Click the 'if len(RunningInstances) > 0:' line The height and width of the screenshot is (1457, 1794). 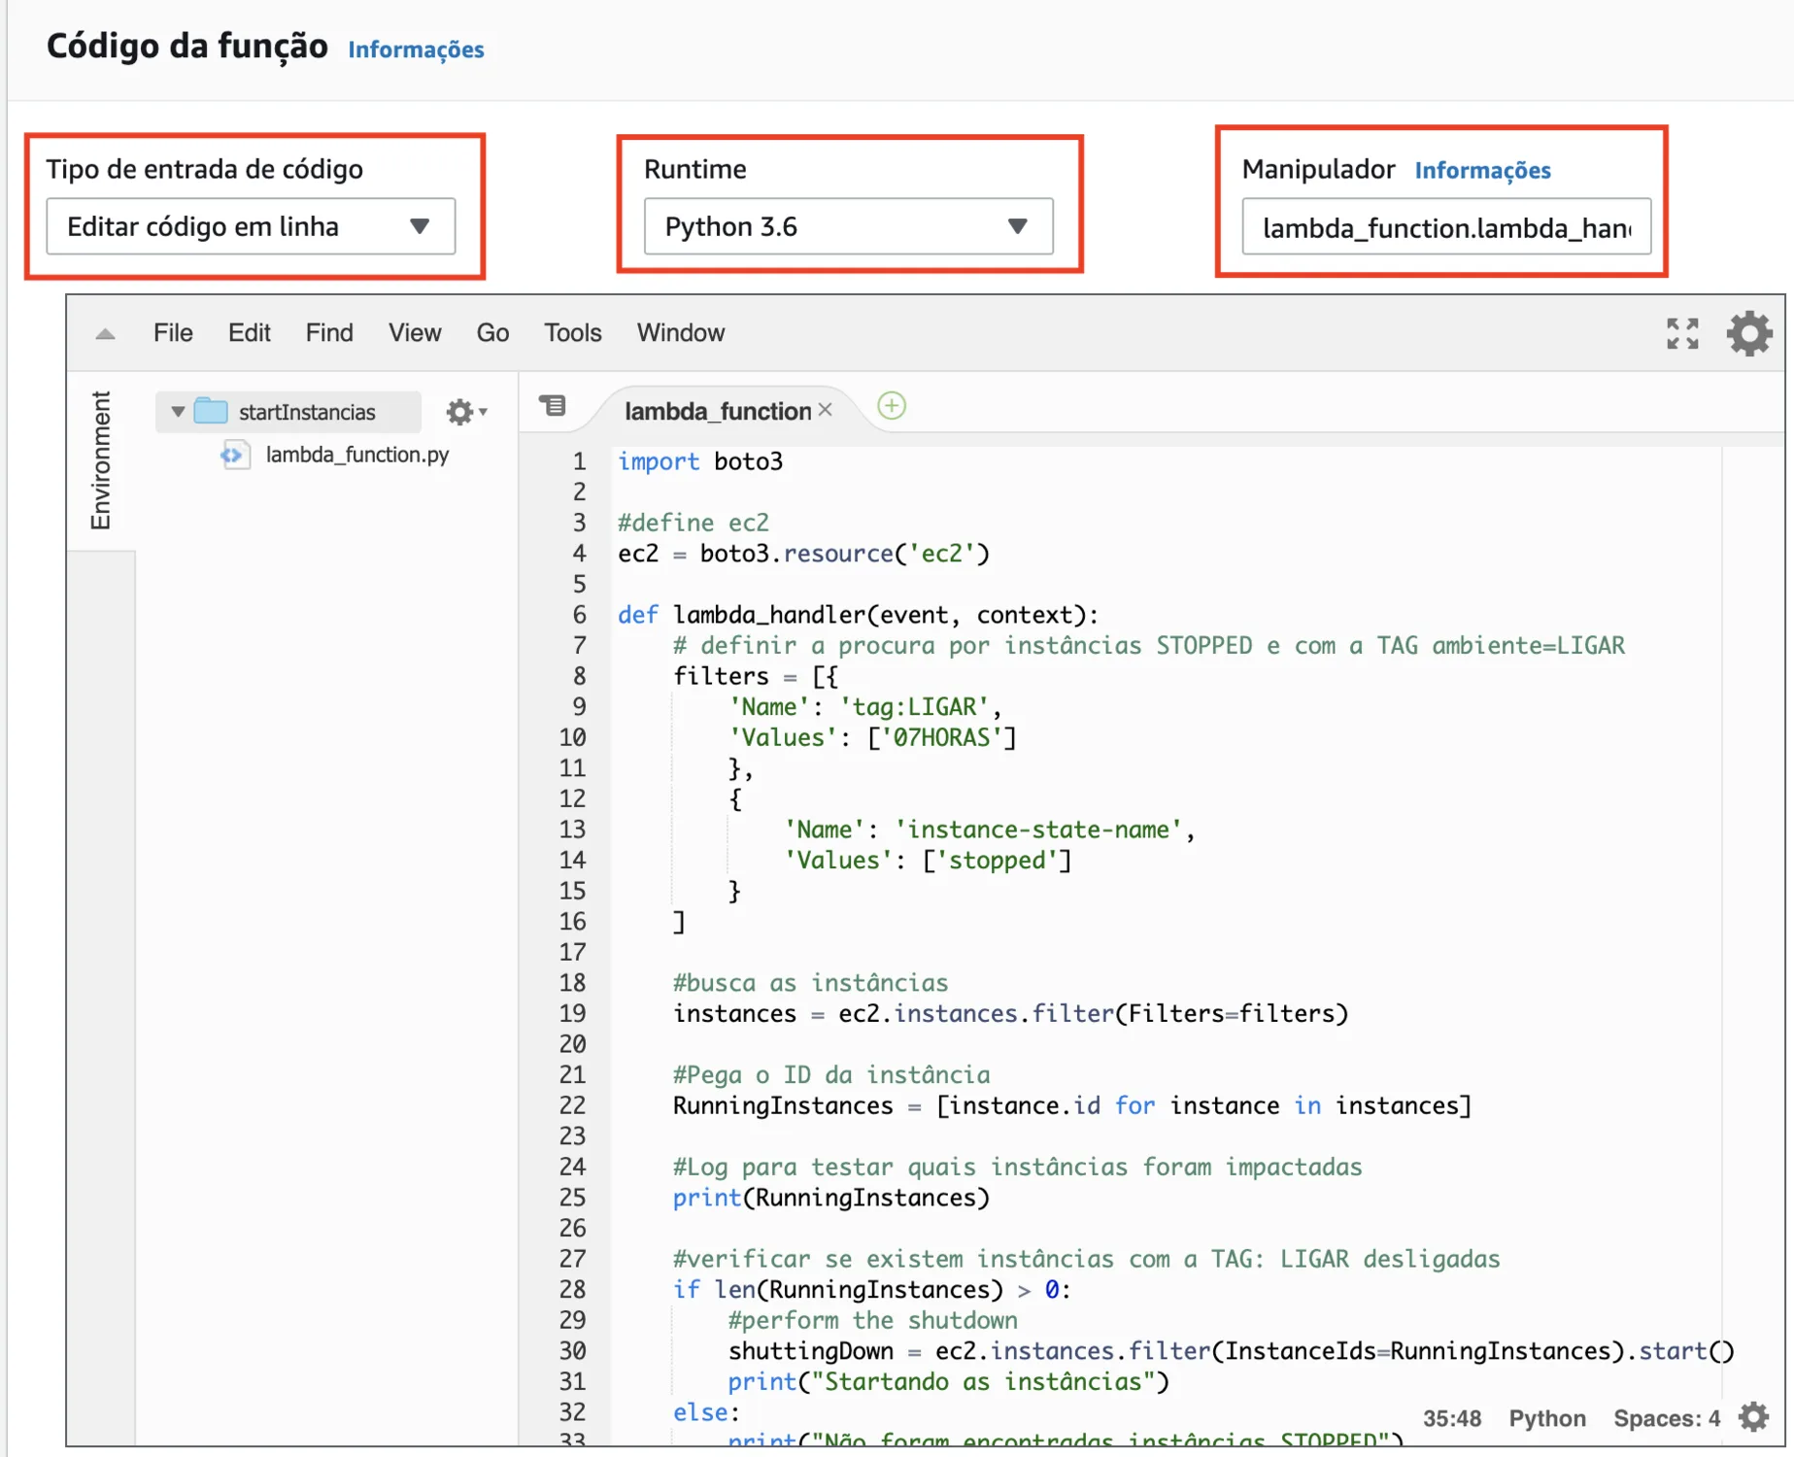tap(872, 1289)
